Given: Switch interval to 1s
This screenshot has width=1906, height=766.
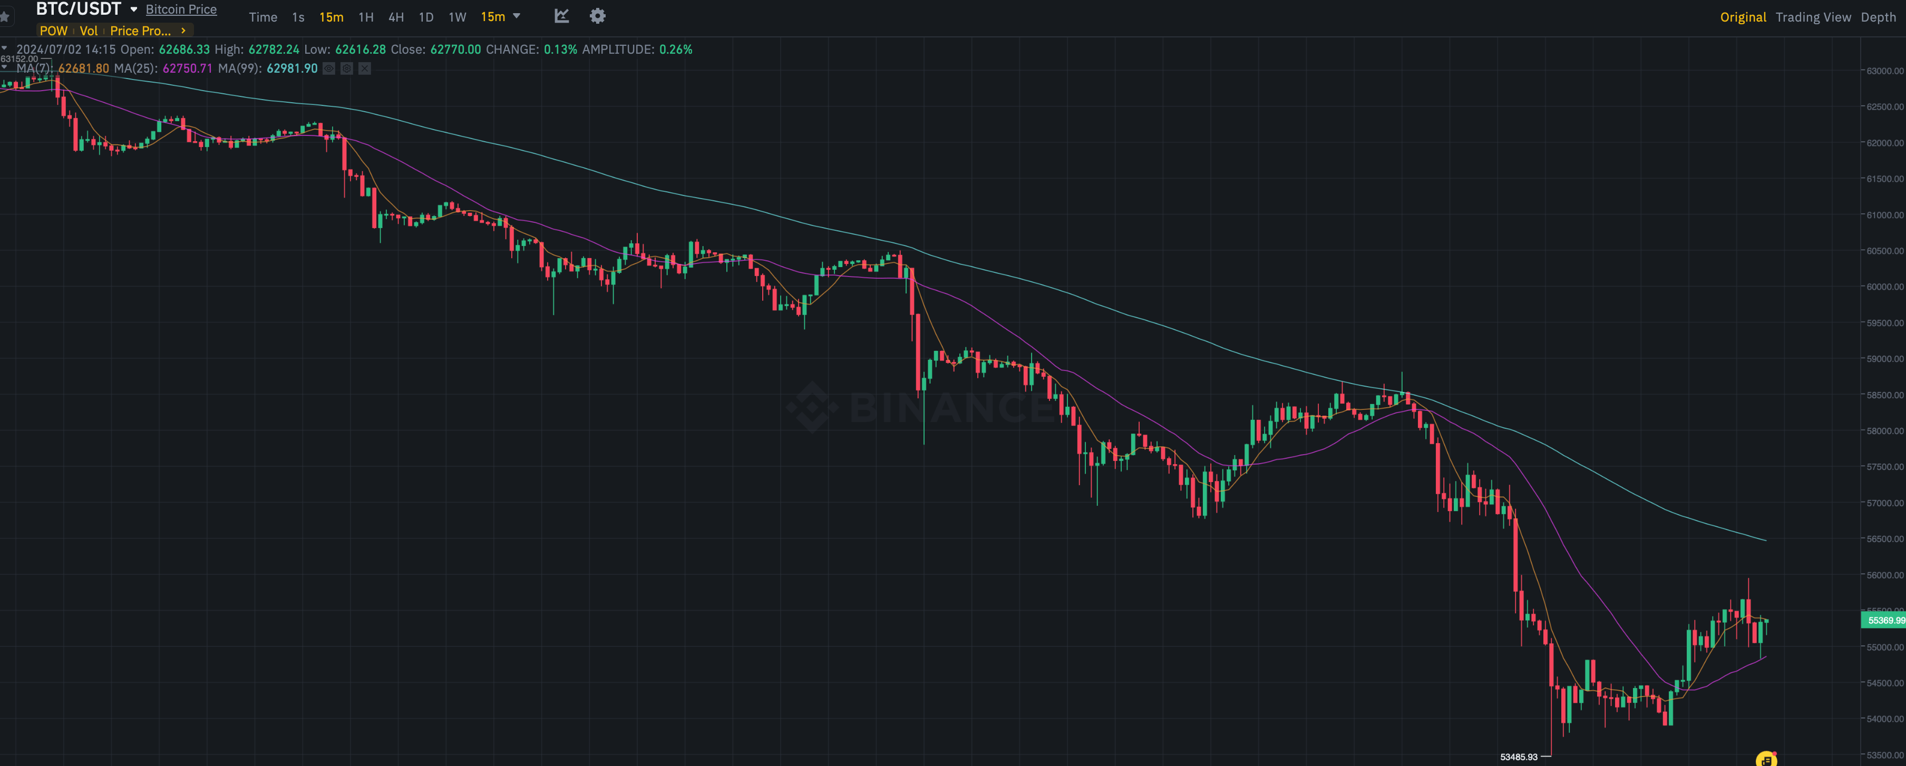Looking at the screenshot, I should point(298,17).
